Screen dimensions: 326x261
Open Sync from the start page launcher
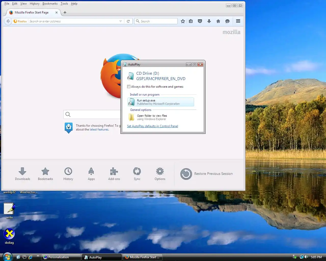pos(137,174)
